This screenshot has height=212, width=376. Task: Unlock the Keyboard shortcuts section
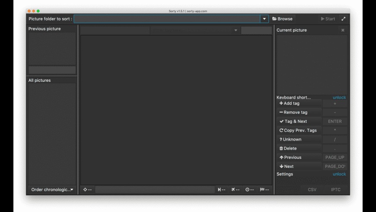click(x=339, y=97)
